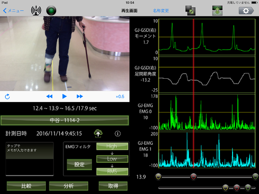
Task: Tap the green arrows graph scale icon
Action: [x=217, y=11]
